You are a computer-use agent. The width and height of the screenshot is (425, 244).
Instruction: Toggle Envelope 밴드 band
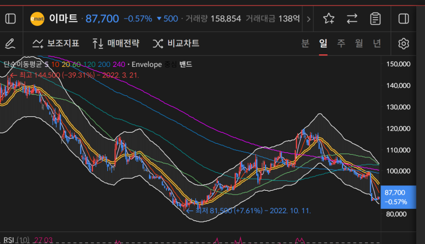click(186, 64)
